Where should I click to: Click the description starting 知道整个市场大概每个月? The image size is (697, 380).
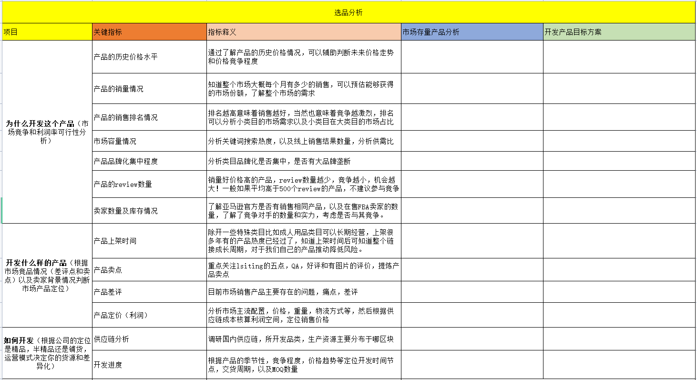(304, 89)
